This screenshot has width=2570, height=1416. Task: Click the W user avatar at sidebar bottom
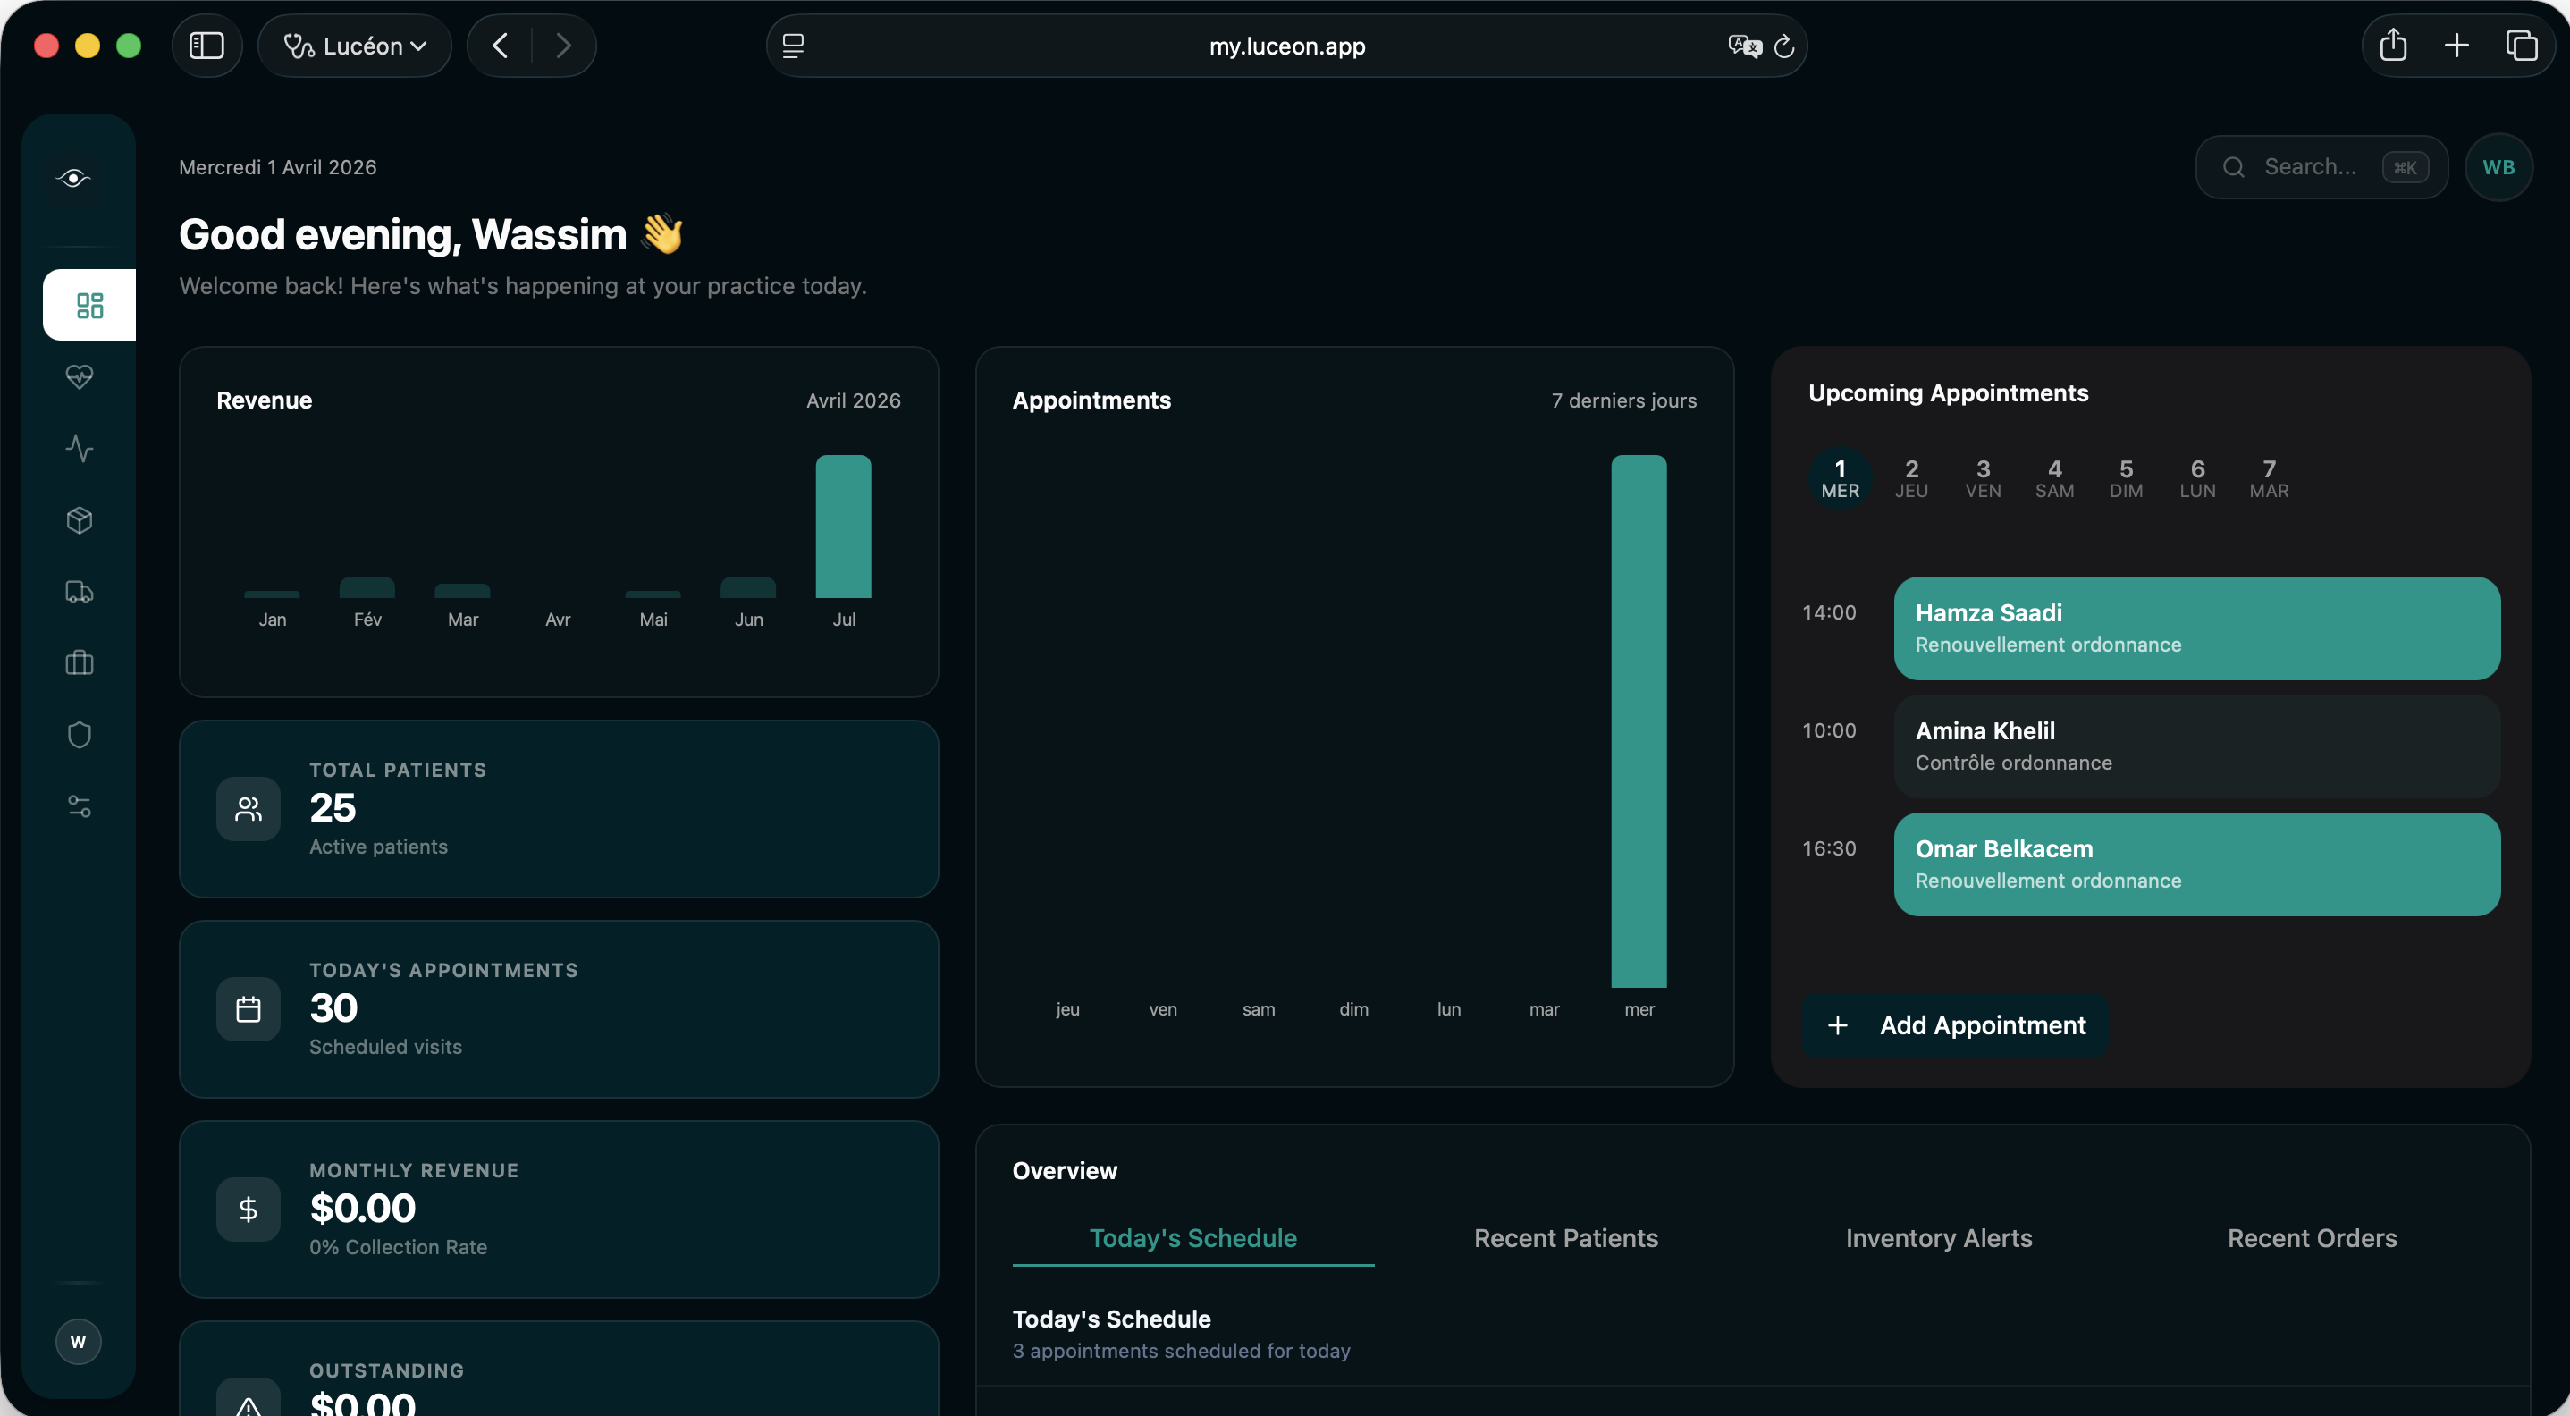78,1341
